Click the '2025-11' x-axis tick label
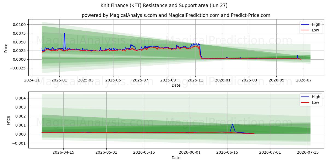The height and width of the screenshot is (164, 328). tap(195, 80)
